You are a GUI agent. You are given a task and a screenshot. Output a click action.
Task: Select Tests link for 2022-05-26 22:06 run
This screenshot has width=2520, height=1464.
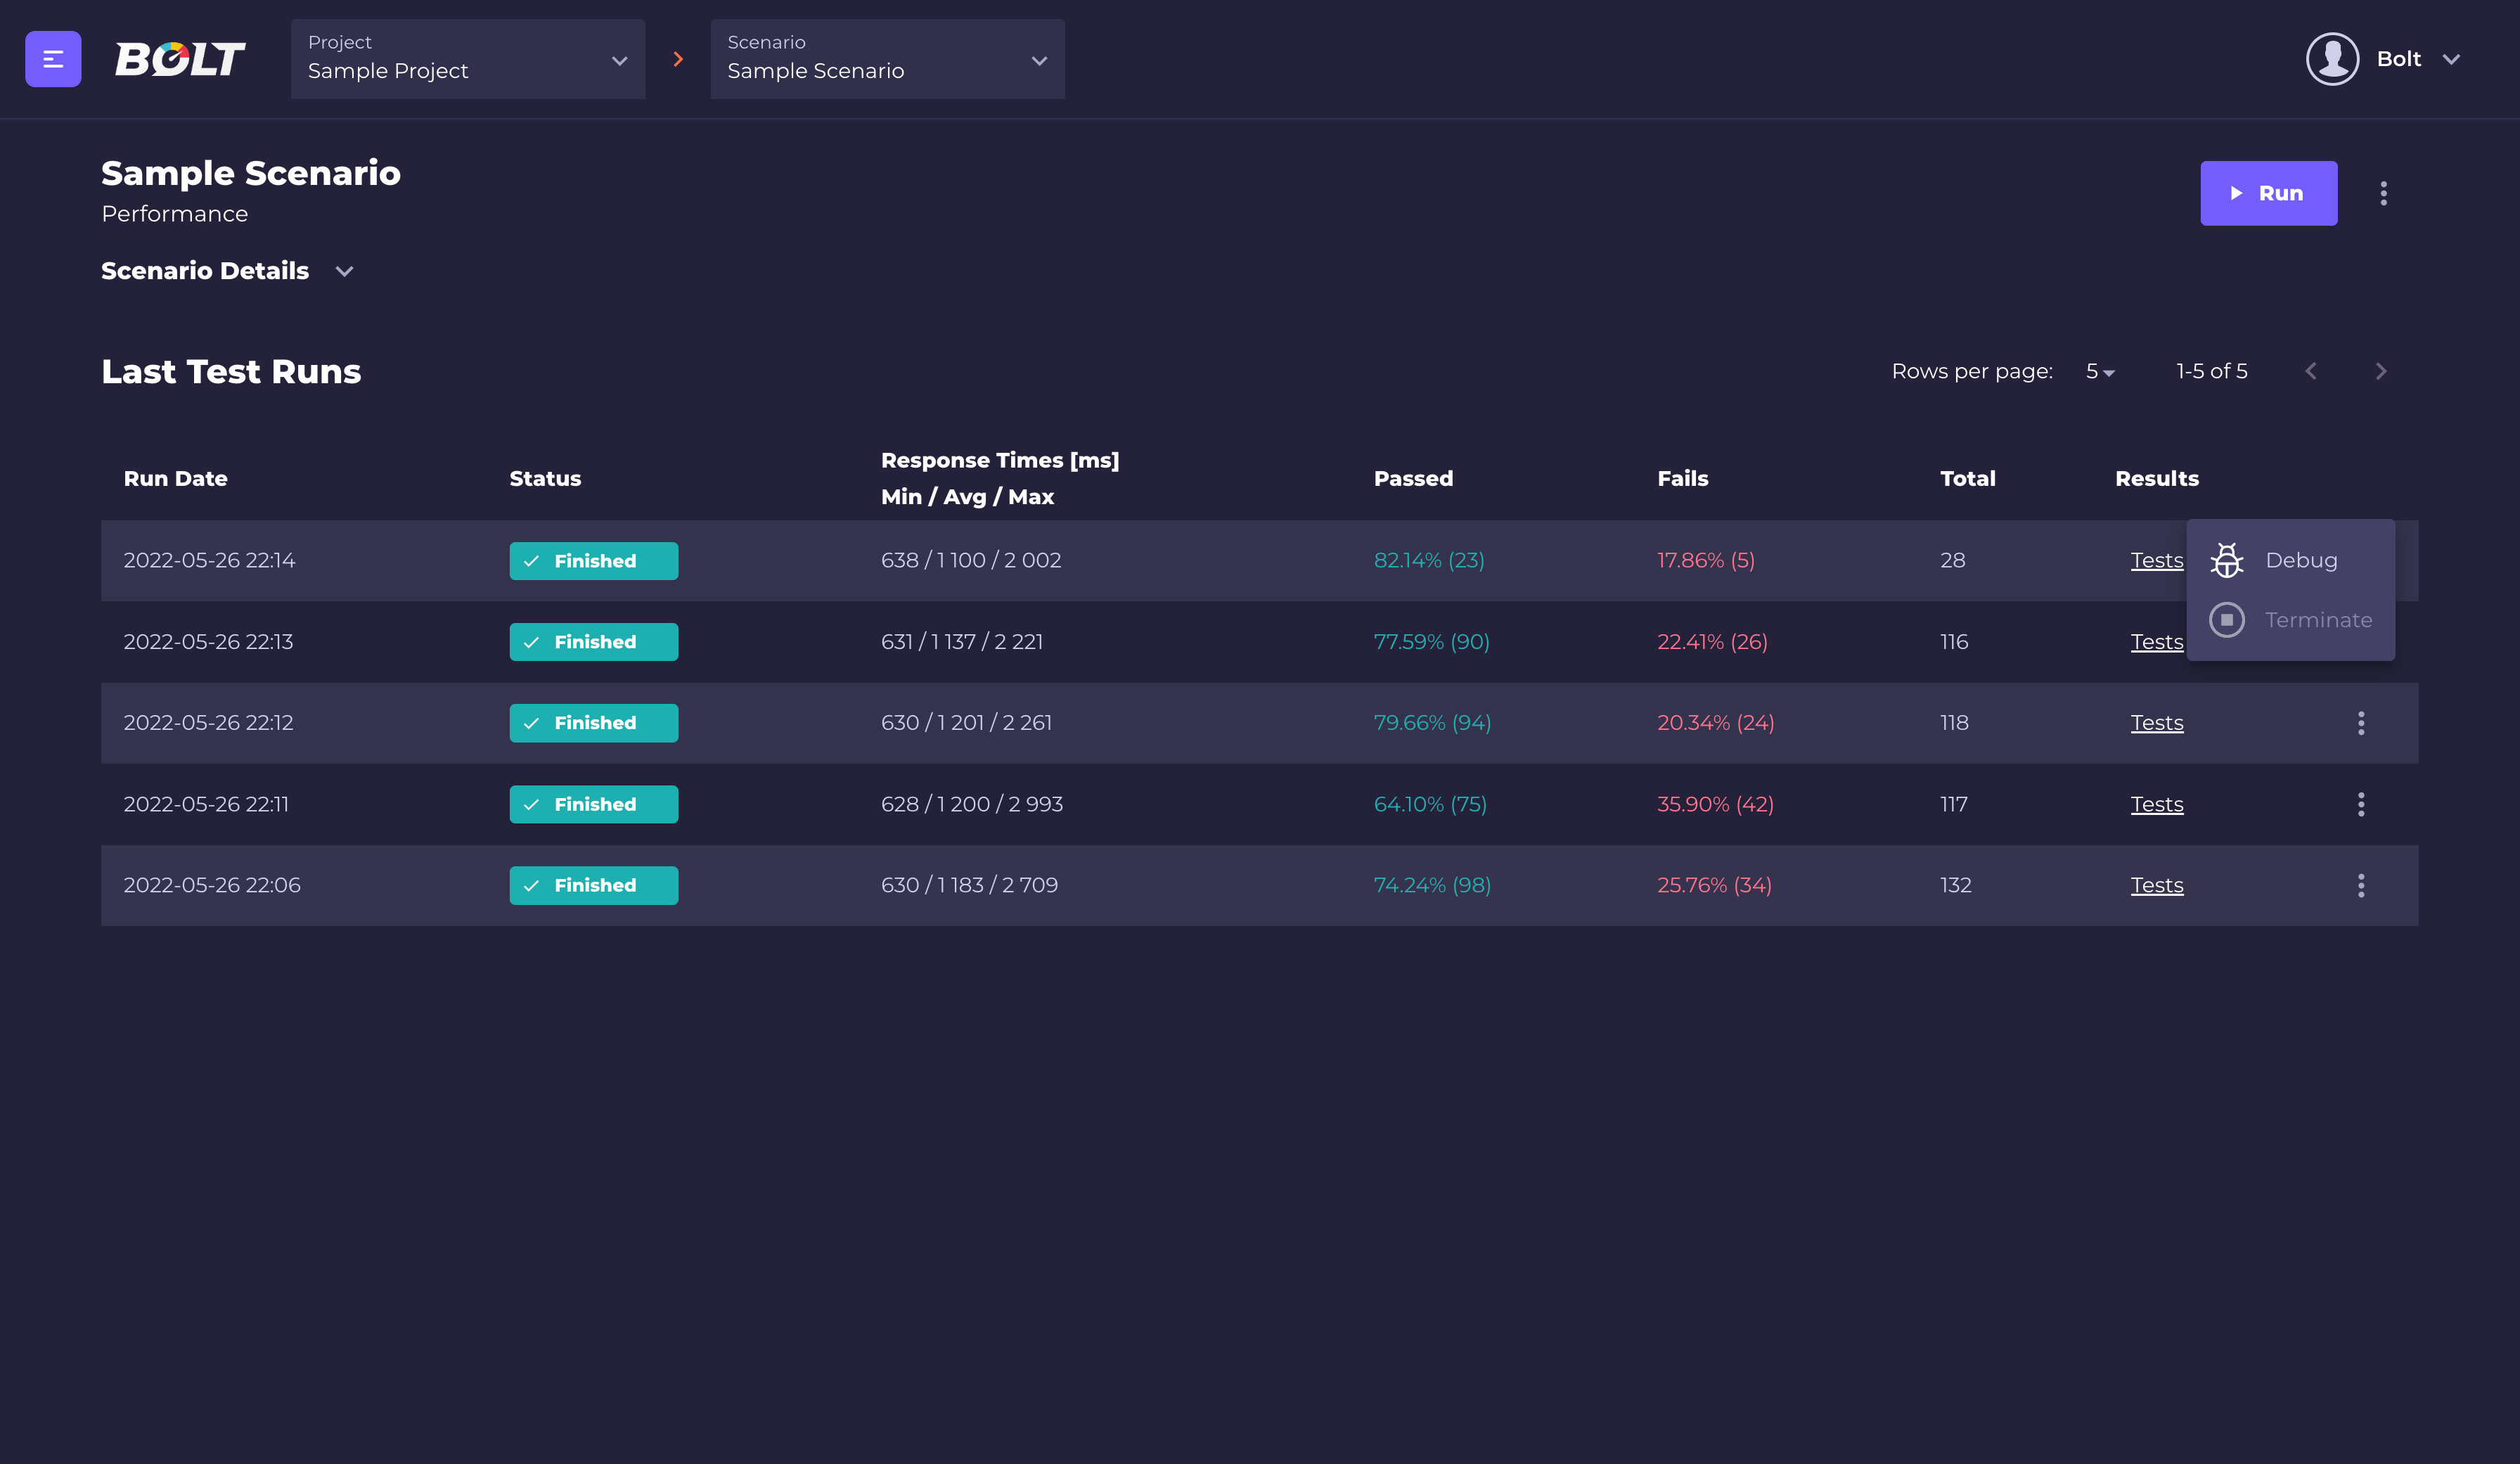[2157, 885]
